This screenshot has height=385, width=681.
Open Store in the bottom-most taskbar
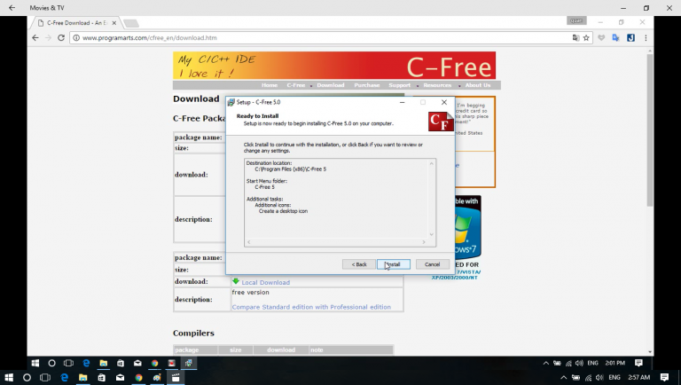[x=101, y=378]
